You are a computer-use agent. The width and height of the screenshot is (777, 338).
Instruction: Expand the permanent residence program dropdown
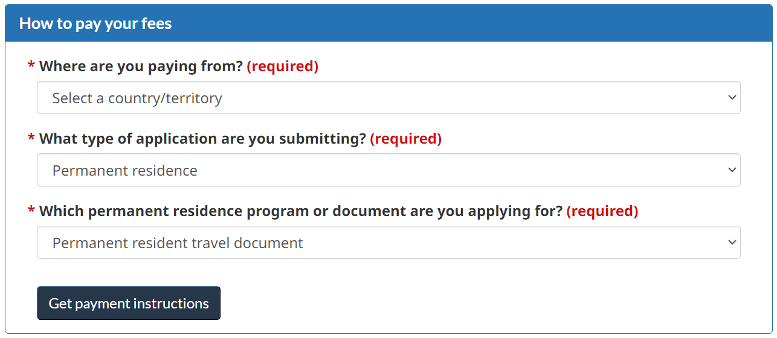pos(388,243)
